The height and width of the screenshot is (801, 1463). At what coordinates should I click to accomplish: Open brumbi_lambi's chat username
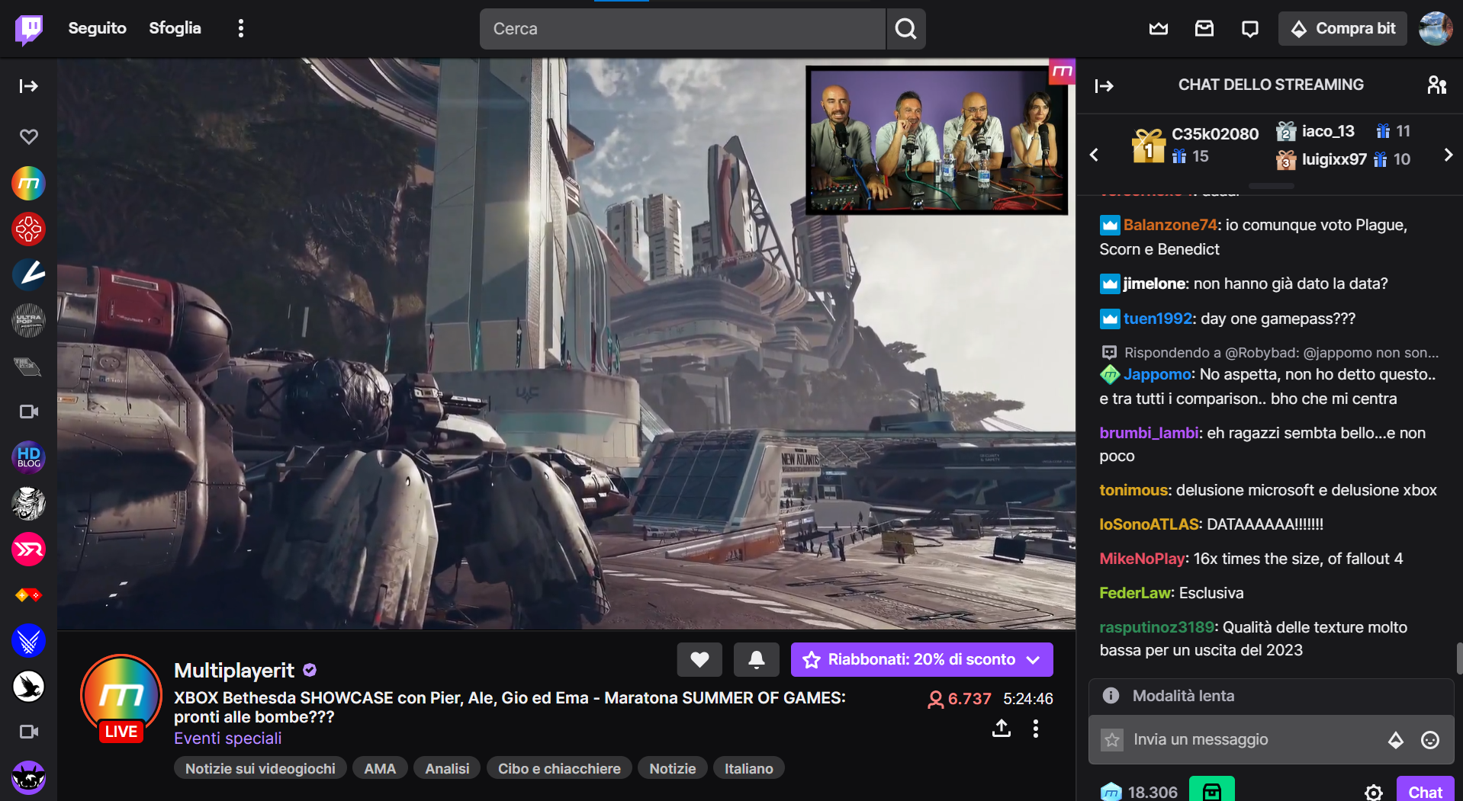click(x=1149, y=433)
